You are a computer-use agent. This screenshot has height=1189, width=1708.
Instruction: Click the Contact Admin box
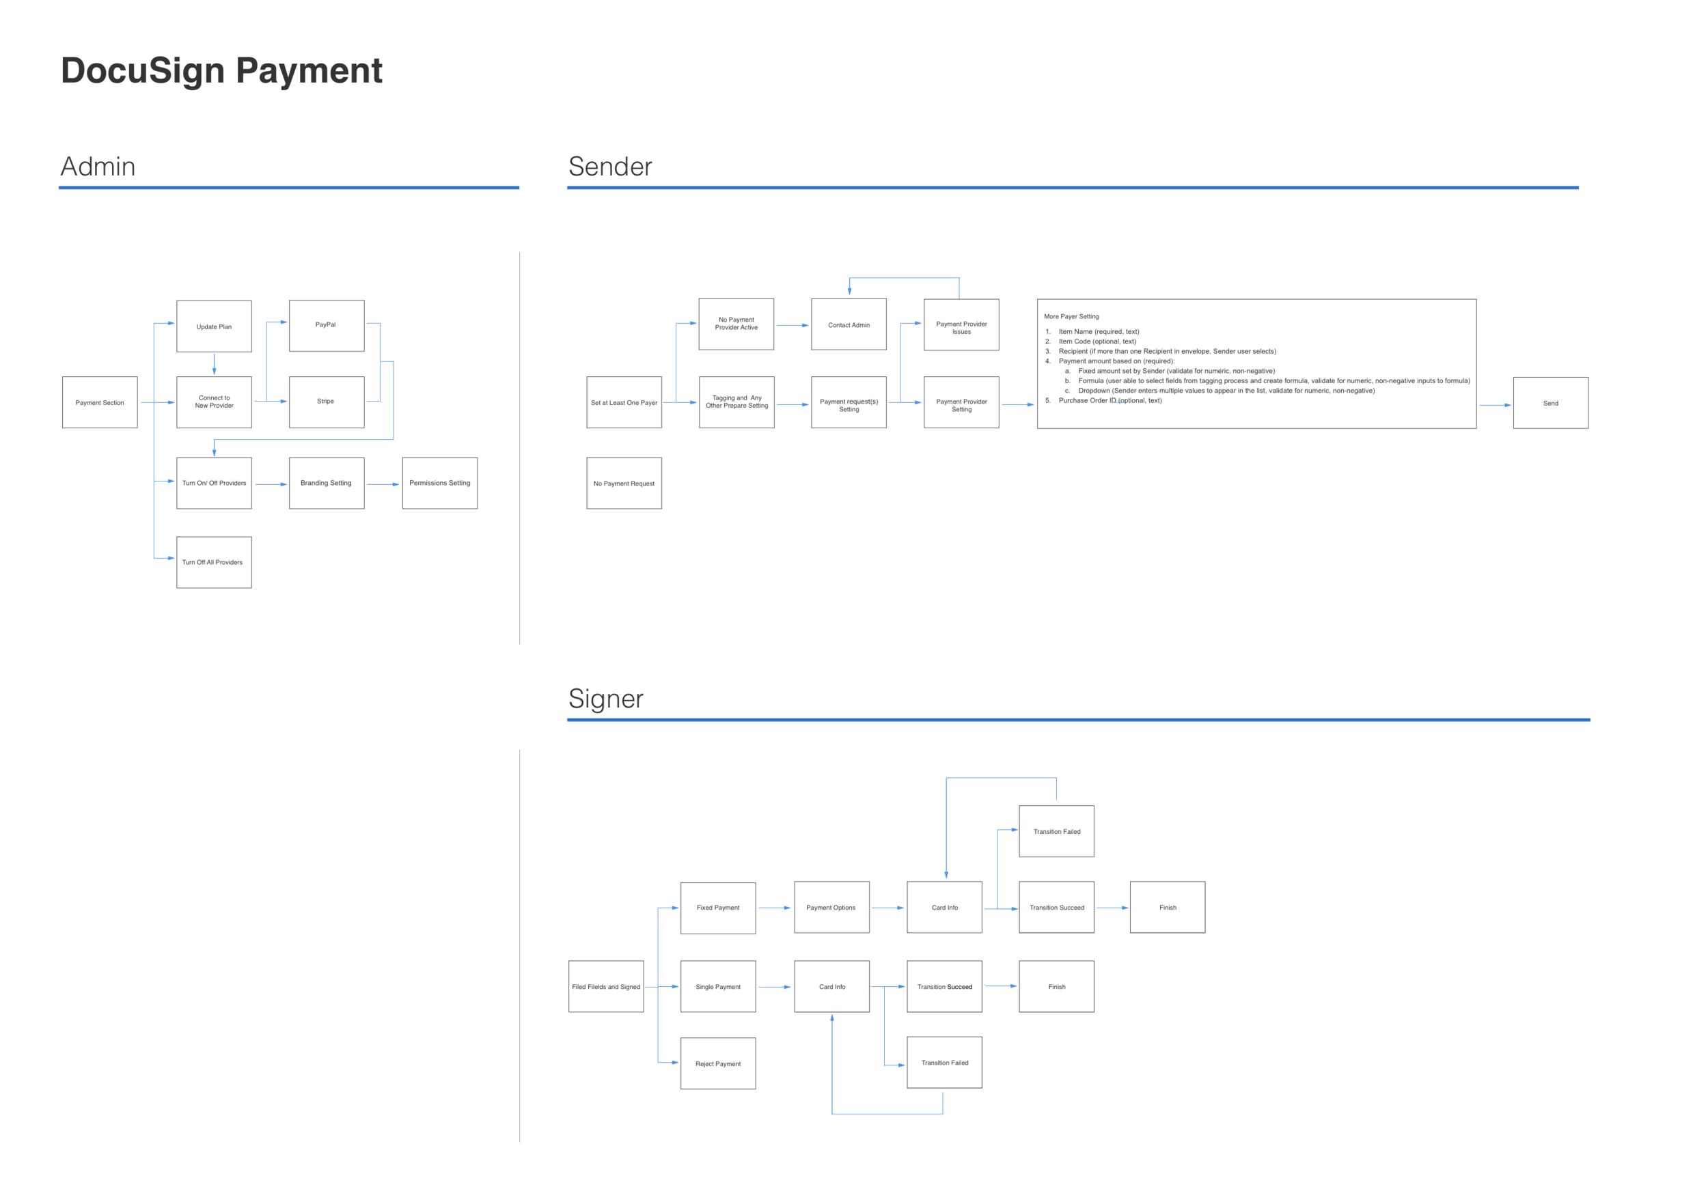849,324
